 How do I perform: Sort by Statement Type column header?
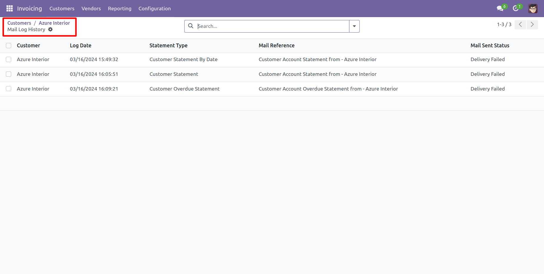point(168,46)
